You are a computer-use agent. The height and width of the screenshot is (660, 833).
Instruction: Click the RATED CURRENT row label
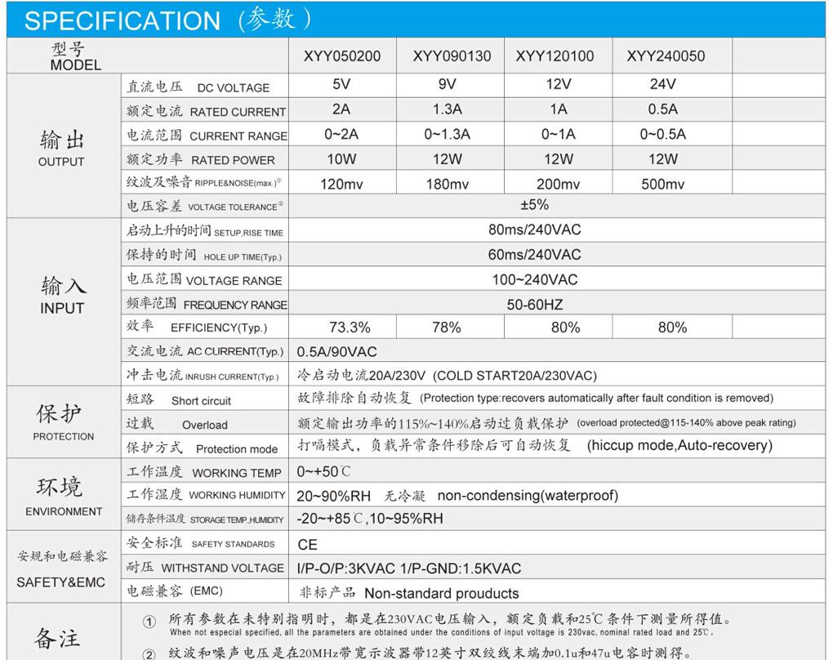238,112
